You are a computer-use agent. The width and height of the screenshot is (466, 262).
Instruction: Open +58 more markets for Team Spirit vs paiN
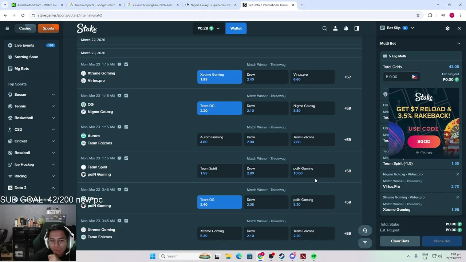click(x=348, y=171)
